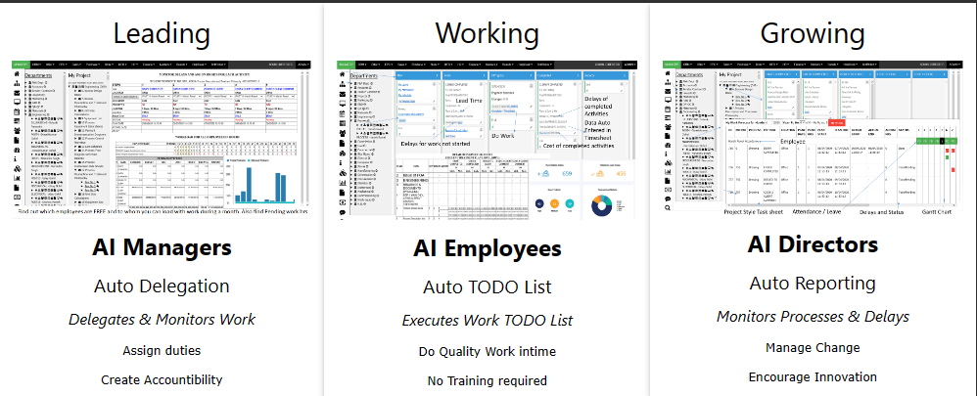The width and height of the screenshot is (977, 396).
Task: Click users group icon in Leading screenshot sidebar
Action: pos(17,130)
